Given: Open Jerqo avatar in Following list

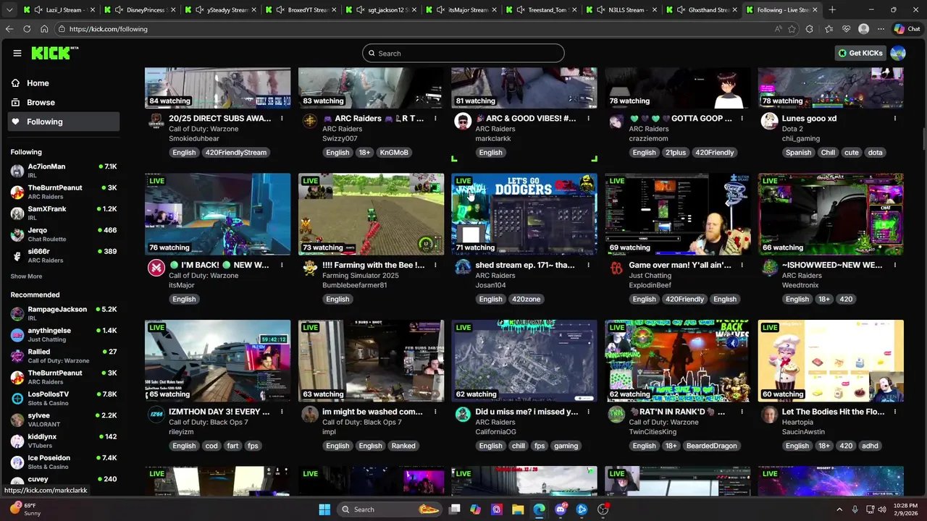Looking at the screenshot, I should click(17, 234).
